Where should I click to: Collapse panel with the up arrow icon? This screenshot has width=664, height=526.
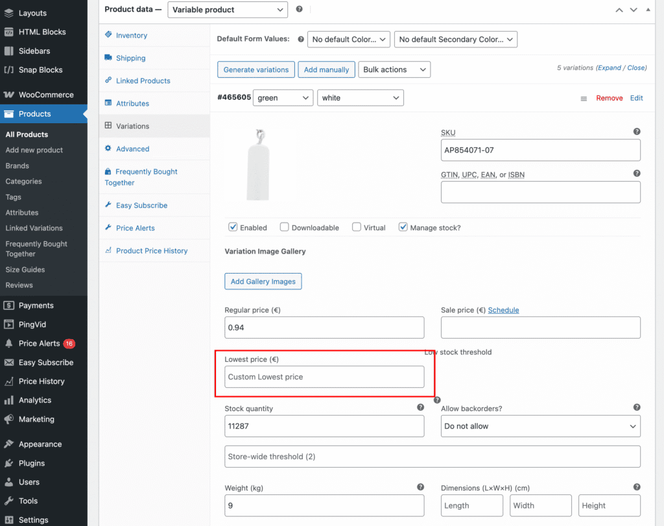[619, 10]
